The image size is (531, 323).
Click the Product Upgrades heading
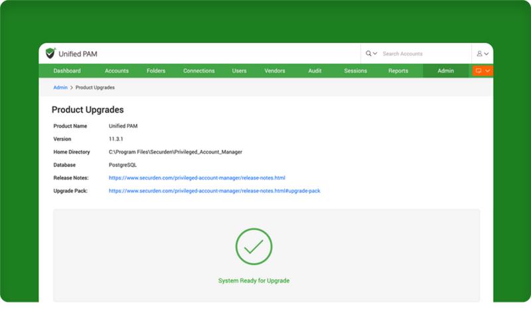pos(88,109)
